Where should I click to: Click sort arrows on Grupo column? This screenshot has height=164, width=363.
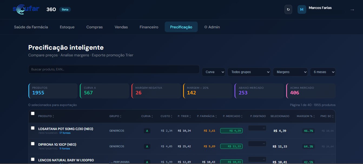click(x=121, y=116)
